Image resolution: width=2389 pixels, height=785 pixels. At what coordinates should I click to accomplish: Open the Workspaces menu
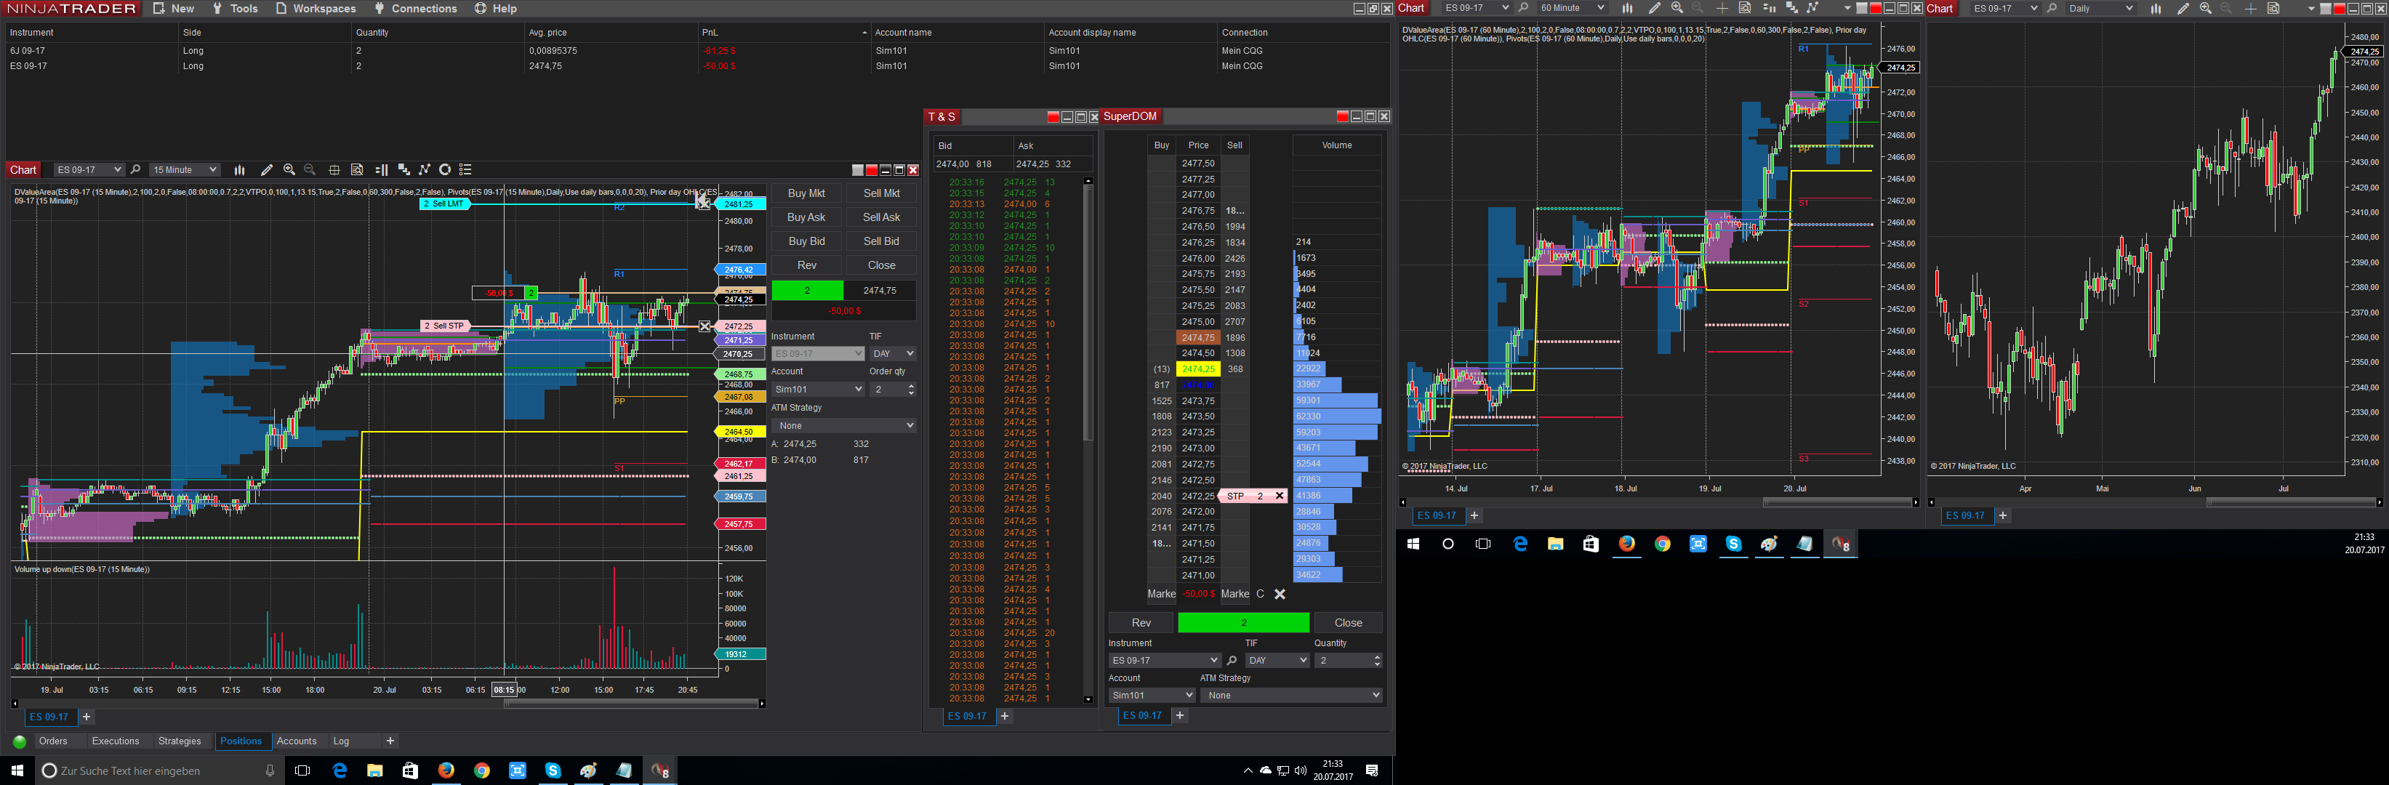pyautogui.click(x=316, y=8)
